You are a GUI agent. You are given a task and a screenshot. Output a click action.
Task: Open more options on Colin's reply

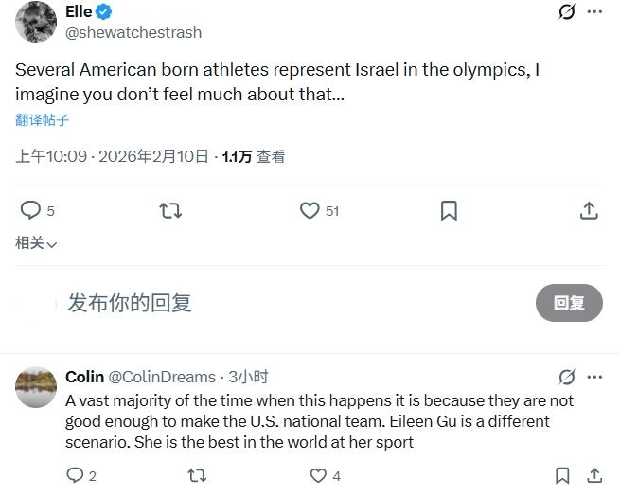(594, 377)
